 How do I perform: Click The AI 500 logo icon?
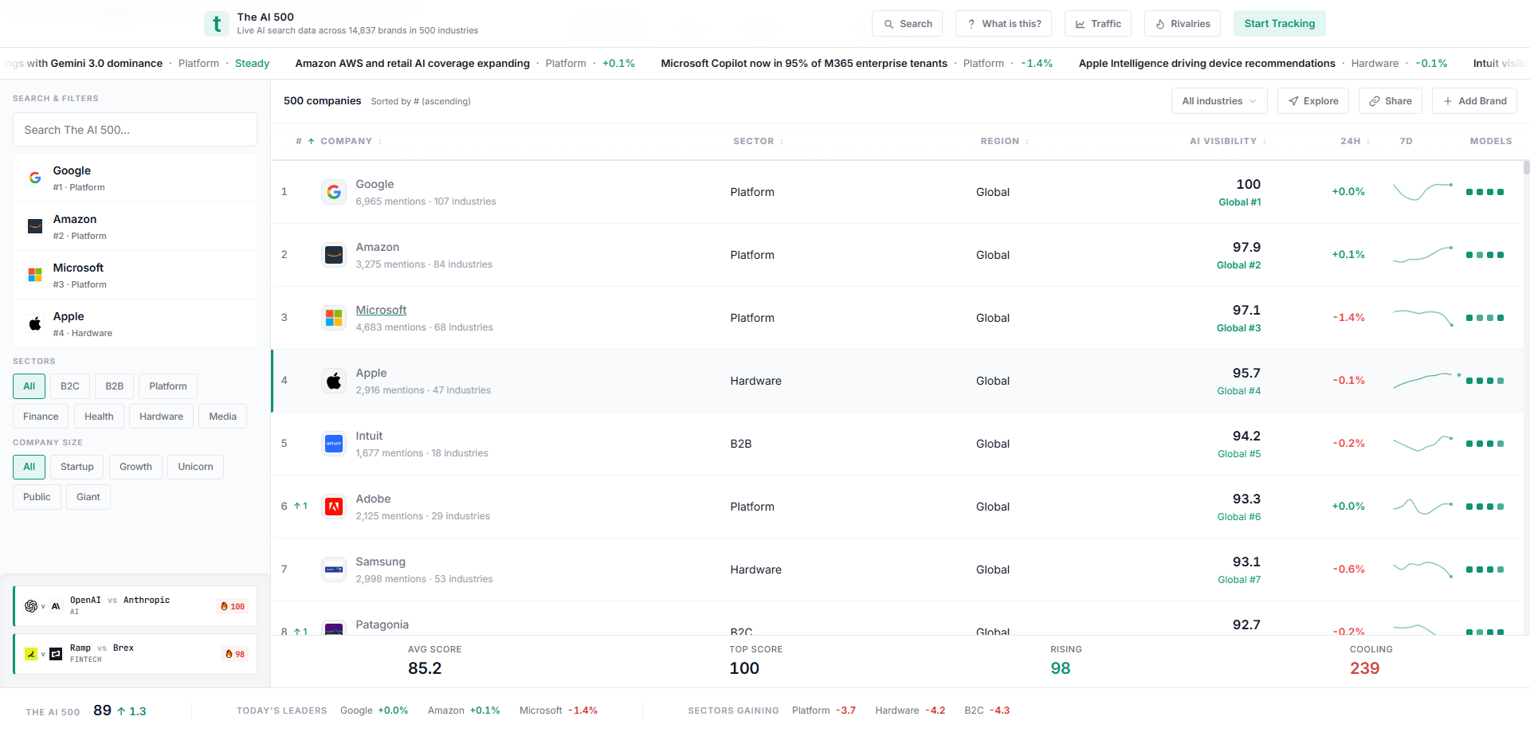(216, 24)
